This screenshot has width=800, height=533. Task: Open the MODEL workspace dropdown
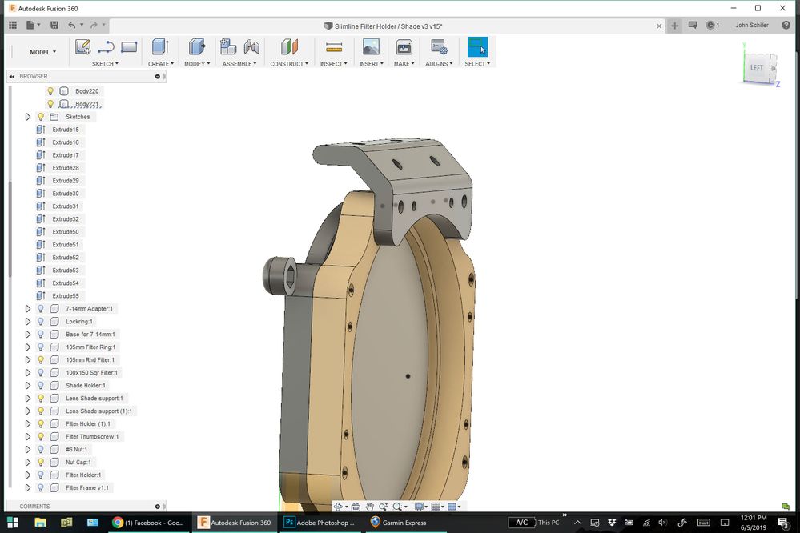tap(42, 52)
